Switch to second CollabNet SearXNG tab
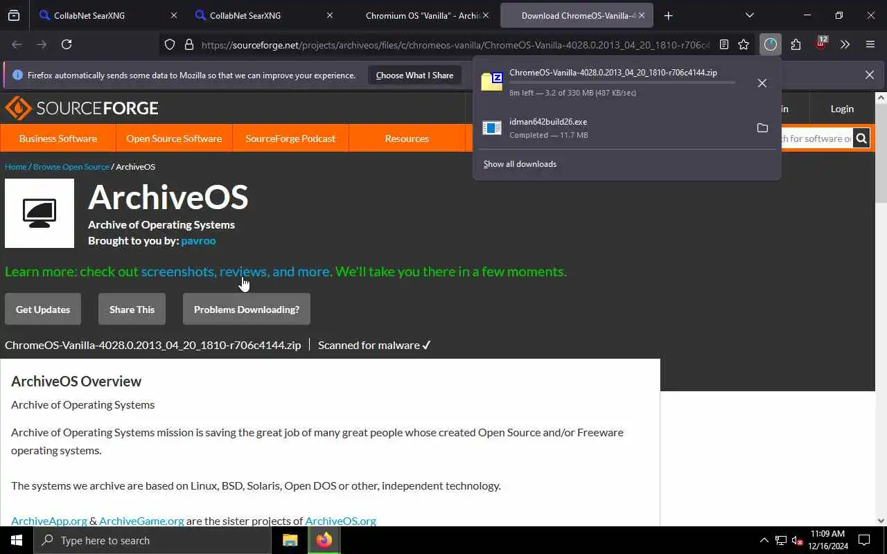The width and height of the screenshot is (887, 554). tap(263, 15)
